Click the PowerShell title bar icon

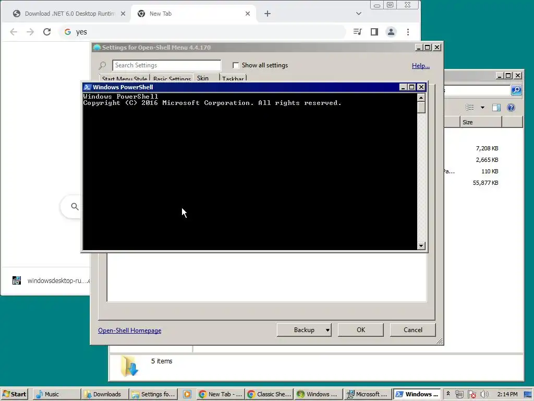point(87,87)
